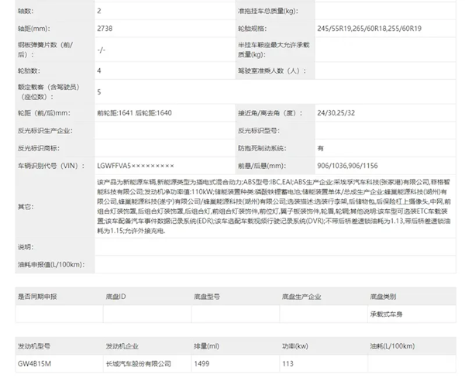The image size is (465, 378).
Task: Click the VIN code LGWFFVA5 value
Action: coord(136,167)
